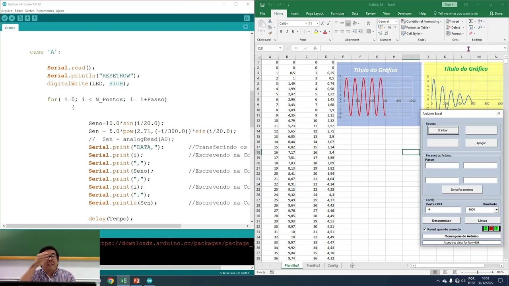The width and height of the screenshot is (509, 286).
Task: Click the Format Painter brush icon
Action: [x=270, y=33]
